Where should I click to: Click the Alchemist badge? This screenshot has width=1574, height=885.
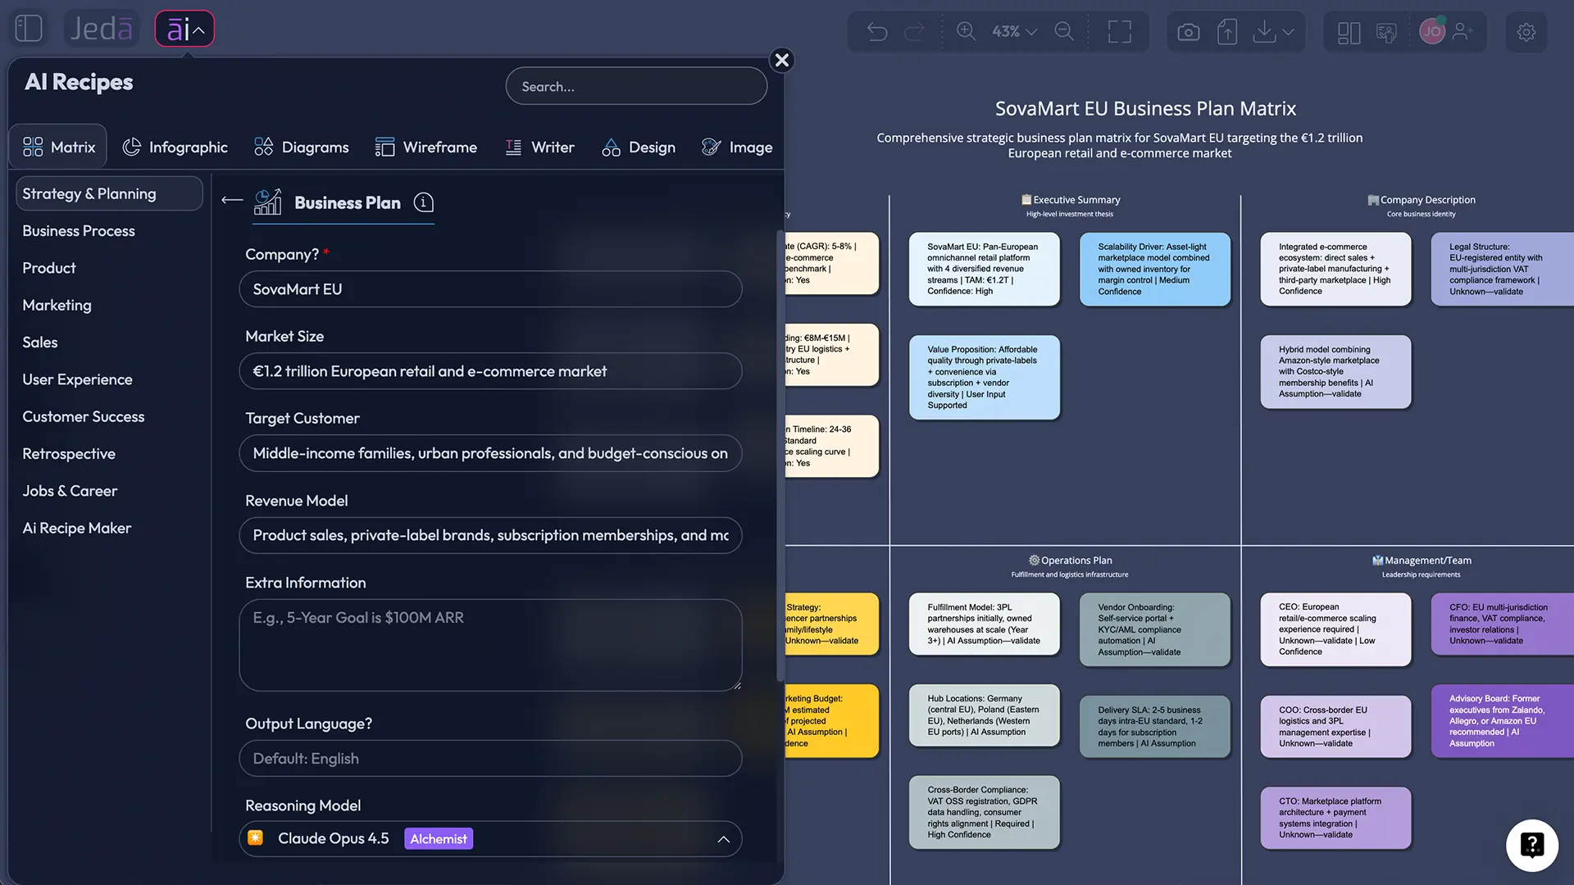click(x=439, y=839)
